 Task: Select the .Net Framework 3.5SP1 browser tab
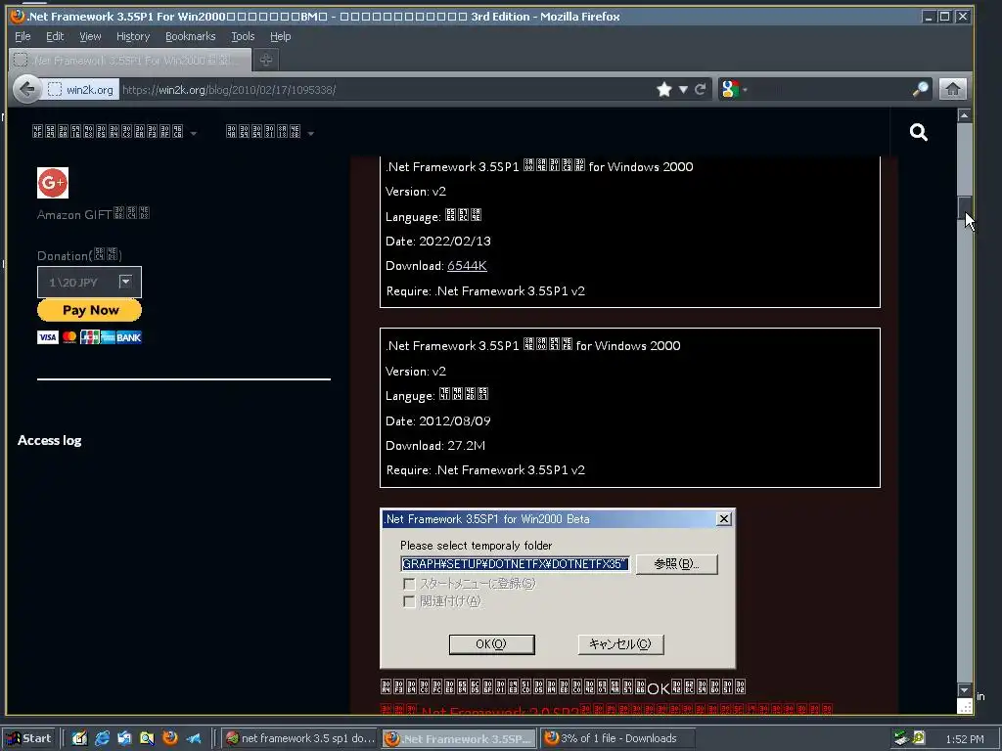[130, 60]
